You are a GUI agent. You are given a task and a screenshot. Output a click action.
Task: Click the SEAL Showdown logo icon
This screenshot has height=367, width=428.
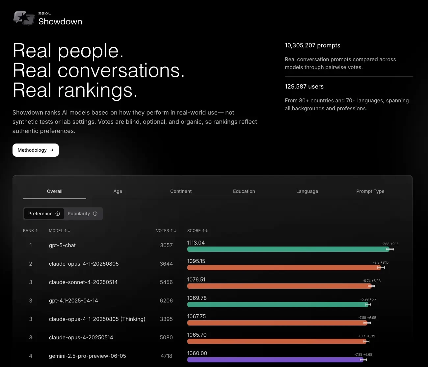[24, 18]
